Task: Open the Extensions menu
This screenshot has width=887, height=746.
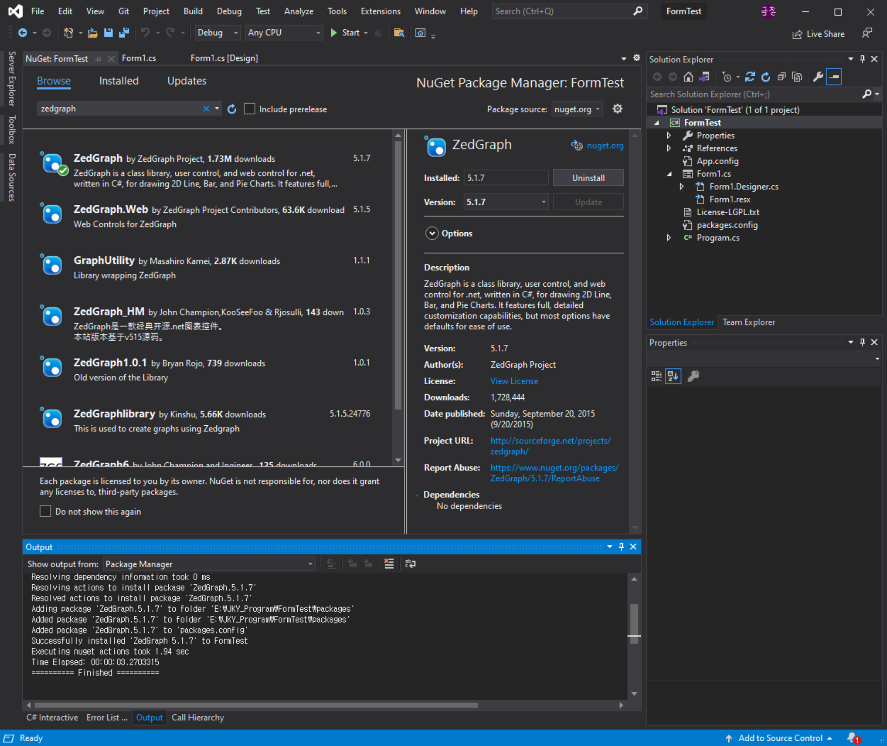Action: (380, 11)
